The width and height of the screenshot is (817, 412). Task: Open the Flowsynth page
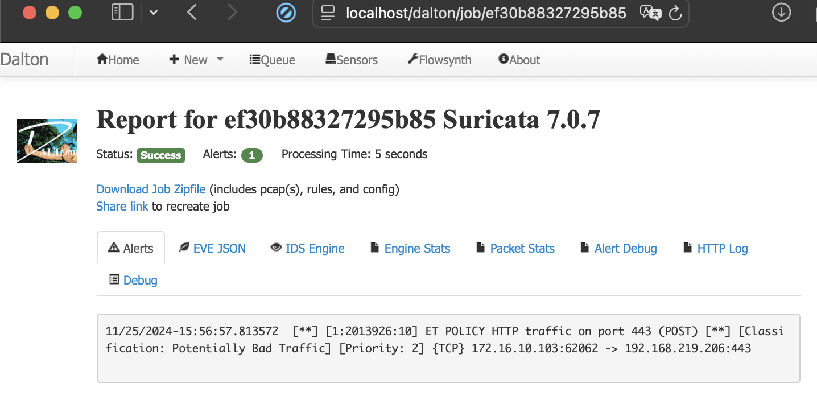tap(440, 60)
